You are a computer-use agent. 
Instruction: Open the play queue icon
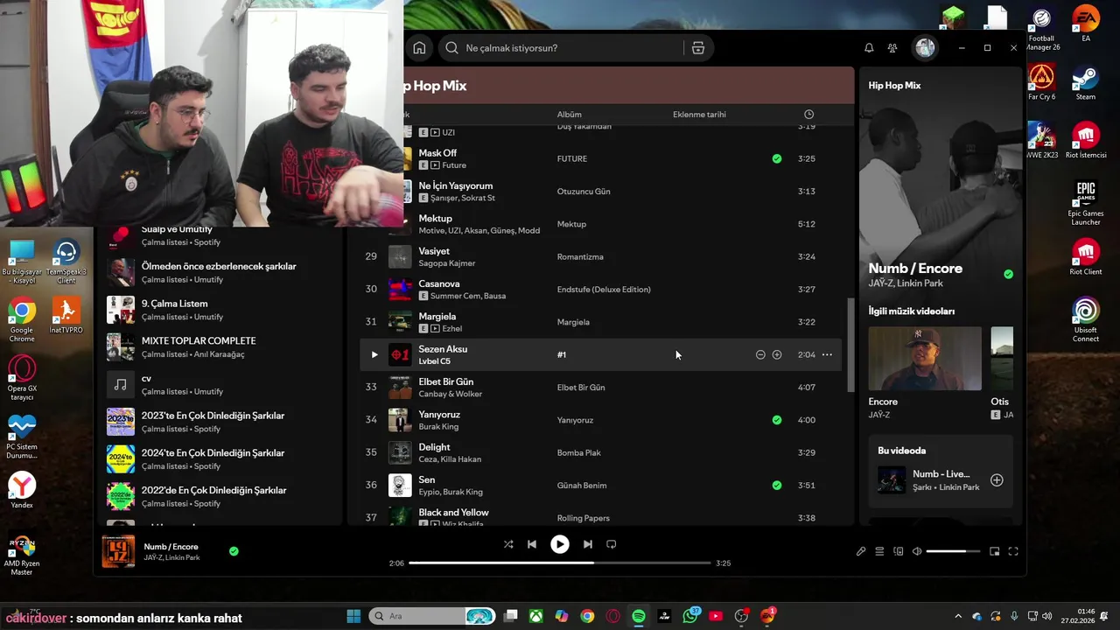pos(879,551)
